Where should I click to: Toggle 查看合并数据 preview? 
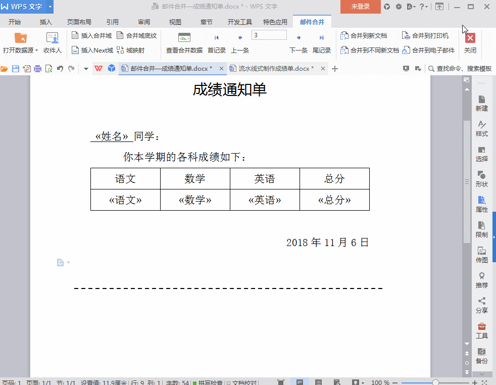(184, 43)
